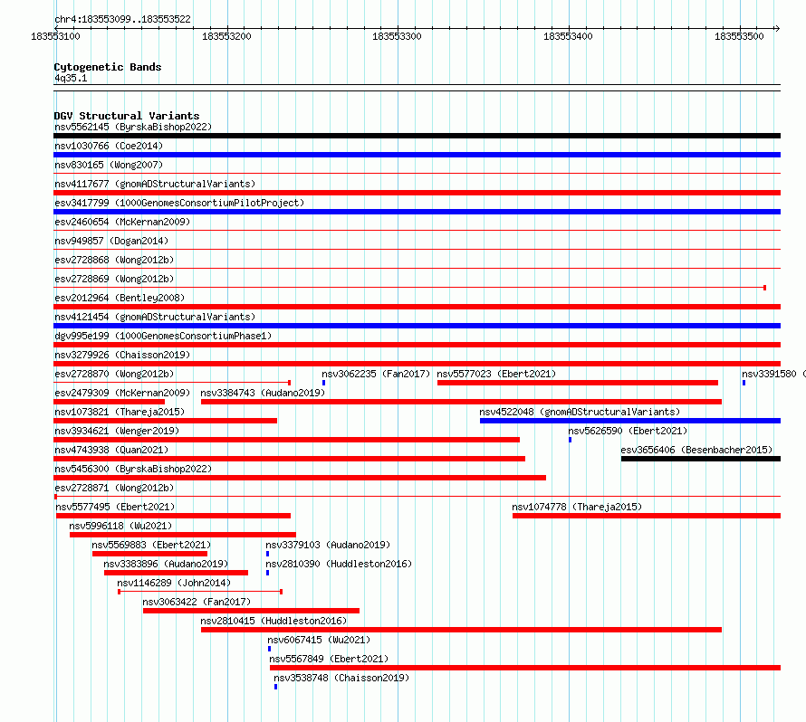The width and height of the screenshot is (806, 722).
Task: Click the chr4:183553099..183553522 region label
Action: click(122, 19)
